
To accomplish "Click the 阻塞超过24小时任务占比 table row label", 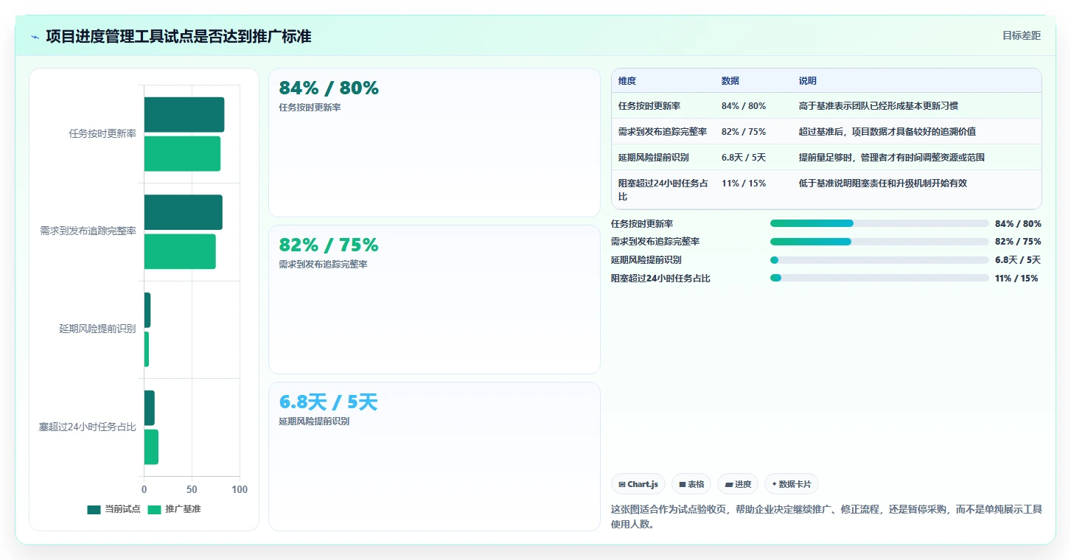I will 663,190.
